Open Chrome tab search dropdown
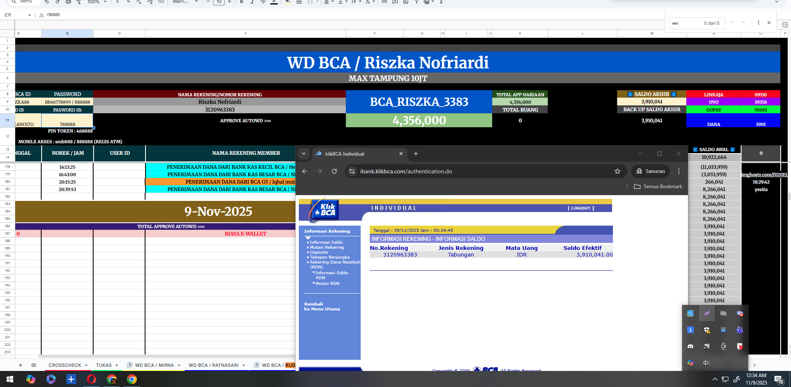This screenshot has width=791, height=387. tap(304, 154)
